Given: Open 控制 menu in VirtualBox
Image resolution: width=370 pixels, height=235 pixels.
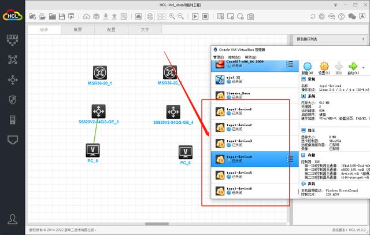Looking at the screenshot, I should click(234, 57).
